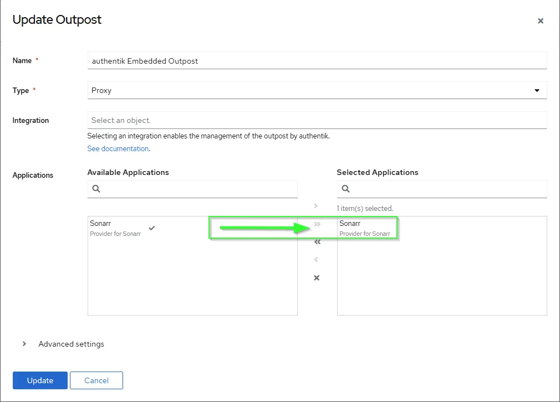Click the X icon below the transfer arrows

pyautogui.click(x=317, y=278)
